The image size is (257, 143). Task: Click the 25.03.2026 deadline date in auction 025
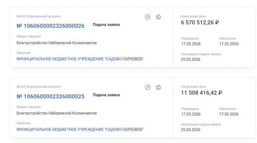(190, 130)
